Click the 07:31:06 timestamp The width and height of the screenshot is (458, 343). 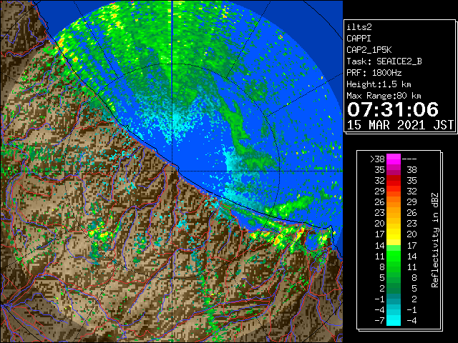(x=393, y=109)
